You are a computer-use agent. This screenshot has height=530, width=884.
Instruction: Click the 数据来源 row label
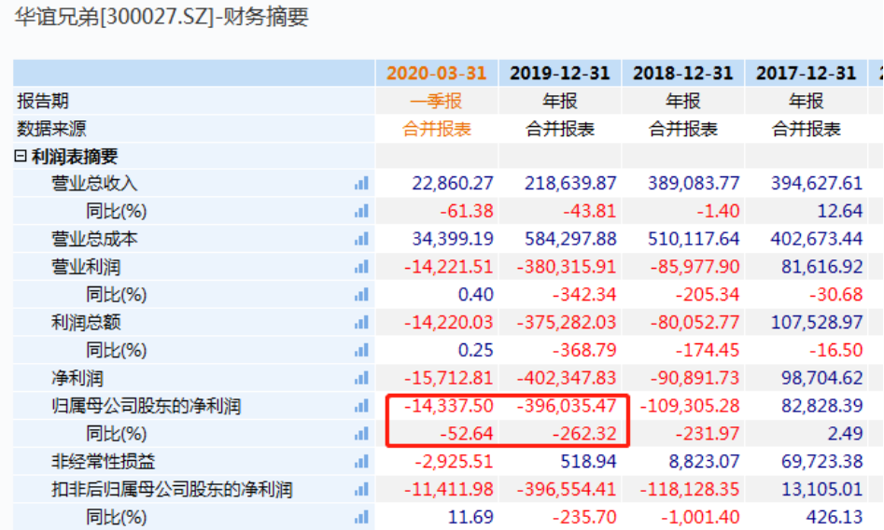click(x=51, y=129)
